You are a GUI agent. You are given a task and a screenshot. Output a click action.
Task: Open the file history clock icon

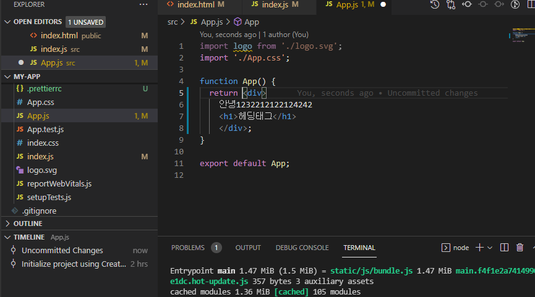(x=435, y=4)
